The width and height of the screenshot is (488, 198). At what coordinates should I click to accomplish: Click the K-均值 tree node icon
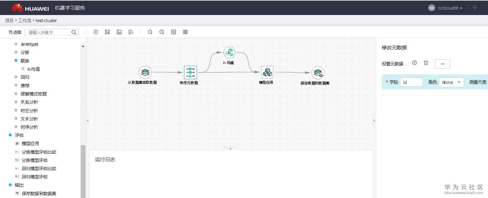[23, 69]
